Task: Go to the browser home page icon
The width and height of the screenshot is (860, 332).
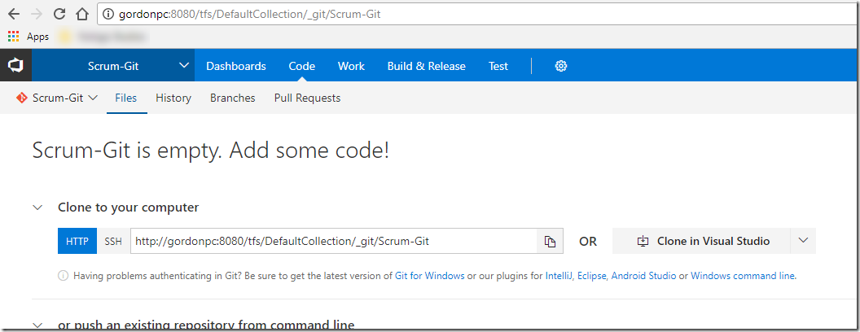Action: tap(81, 15)
